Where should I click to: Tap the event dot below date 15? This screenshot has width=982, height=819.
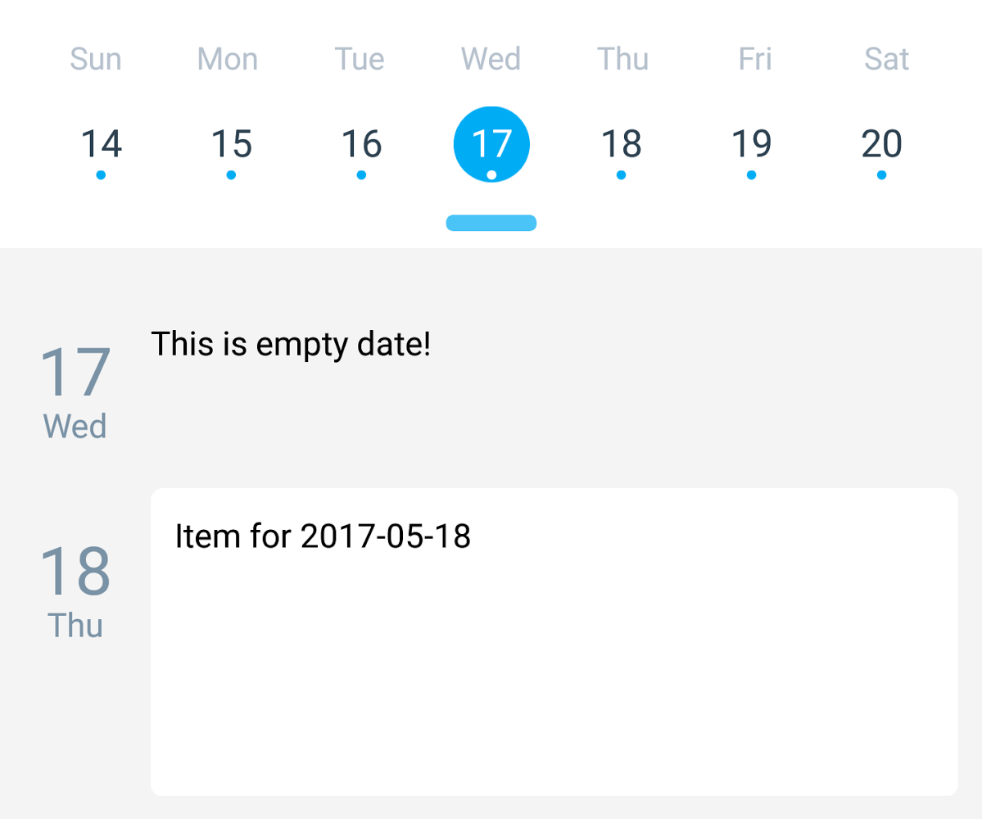[231, 174]
